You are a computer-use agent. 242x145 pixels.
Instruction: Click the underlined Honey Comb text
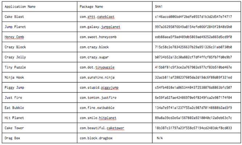[14, 37]
